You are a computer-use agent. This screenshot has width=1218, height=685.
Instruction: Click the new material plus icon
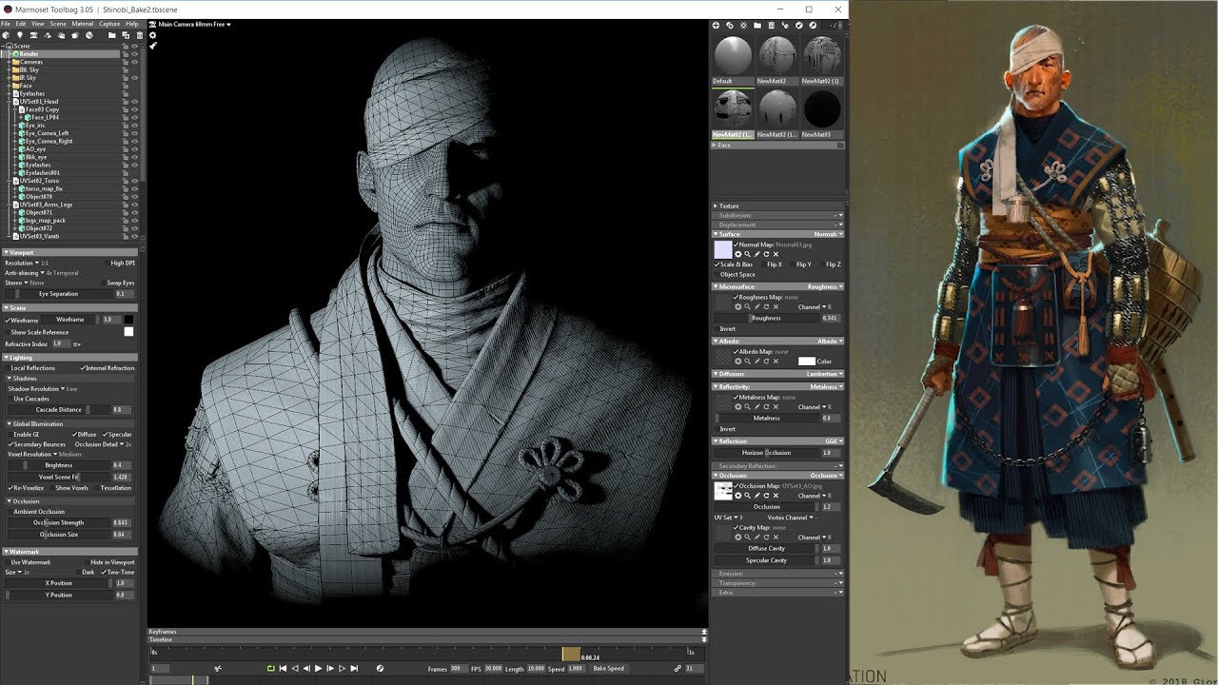pyautogui.click(x=717, y=25)
